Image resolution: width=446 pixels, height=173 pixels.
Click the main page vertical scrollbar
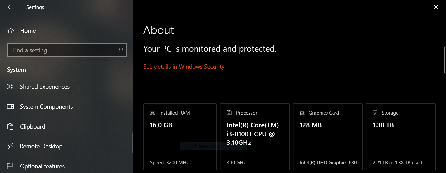coord(444,60)
